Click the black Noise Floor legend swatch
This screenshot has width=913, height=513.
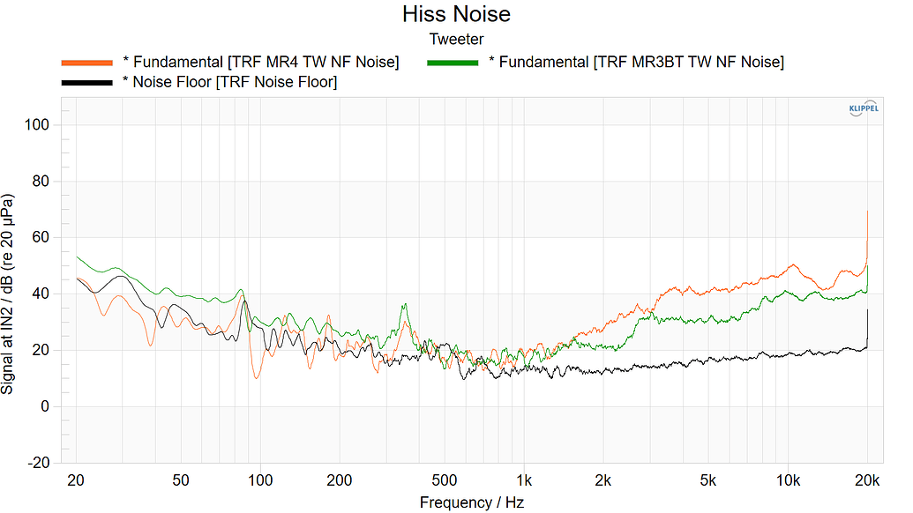[x=86, y=82]
